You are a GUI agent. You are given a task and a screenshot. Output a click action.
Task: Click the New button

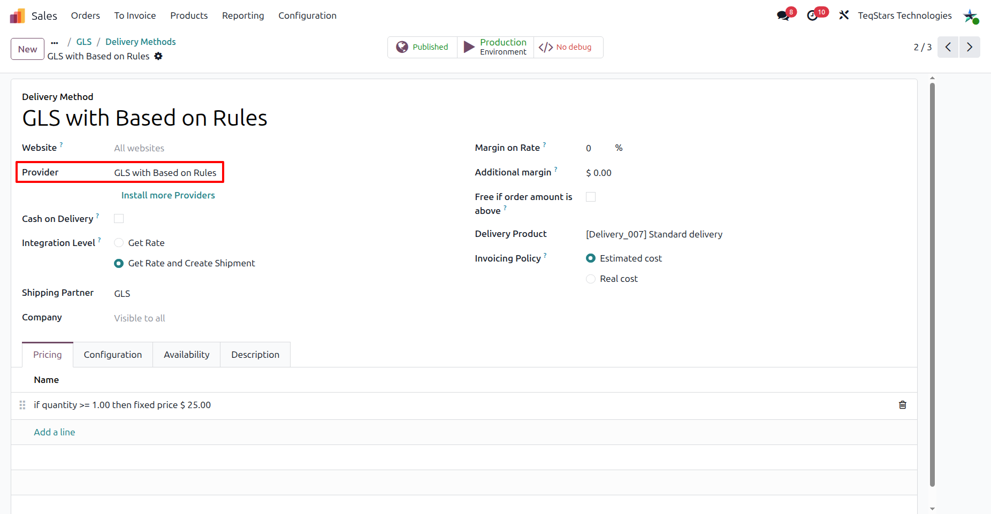pyautogui.click(x=27, y=49)
